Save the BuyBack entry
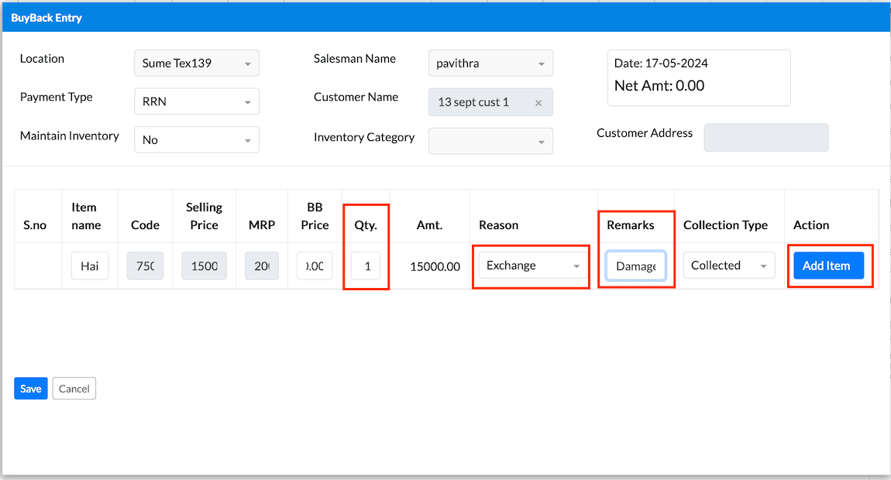 pyautogui.click(x=31, y=389)
